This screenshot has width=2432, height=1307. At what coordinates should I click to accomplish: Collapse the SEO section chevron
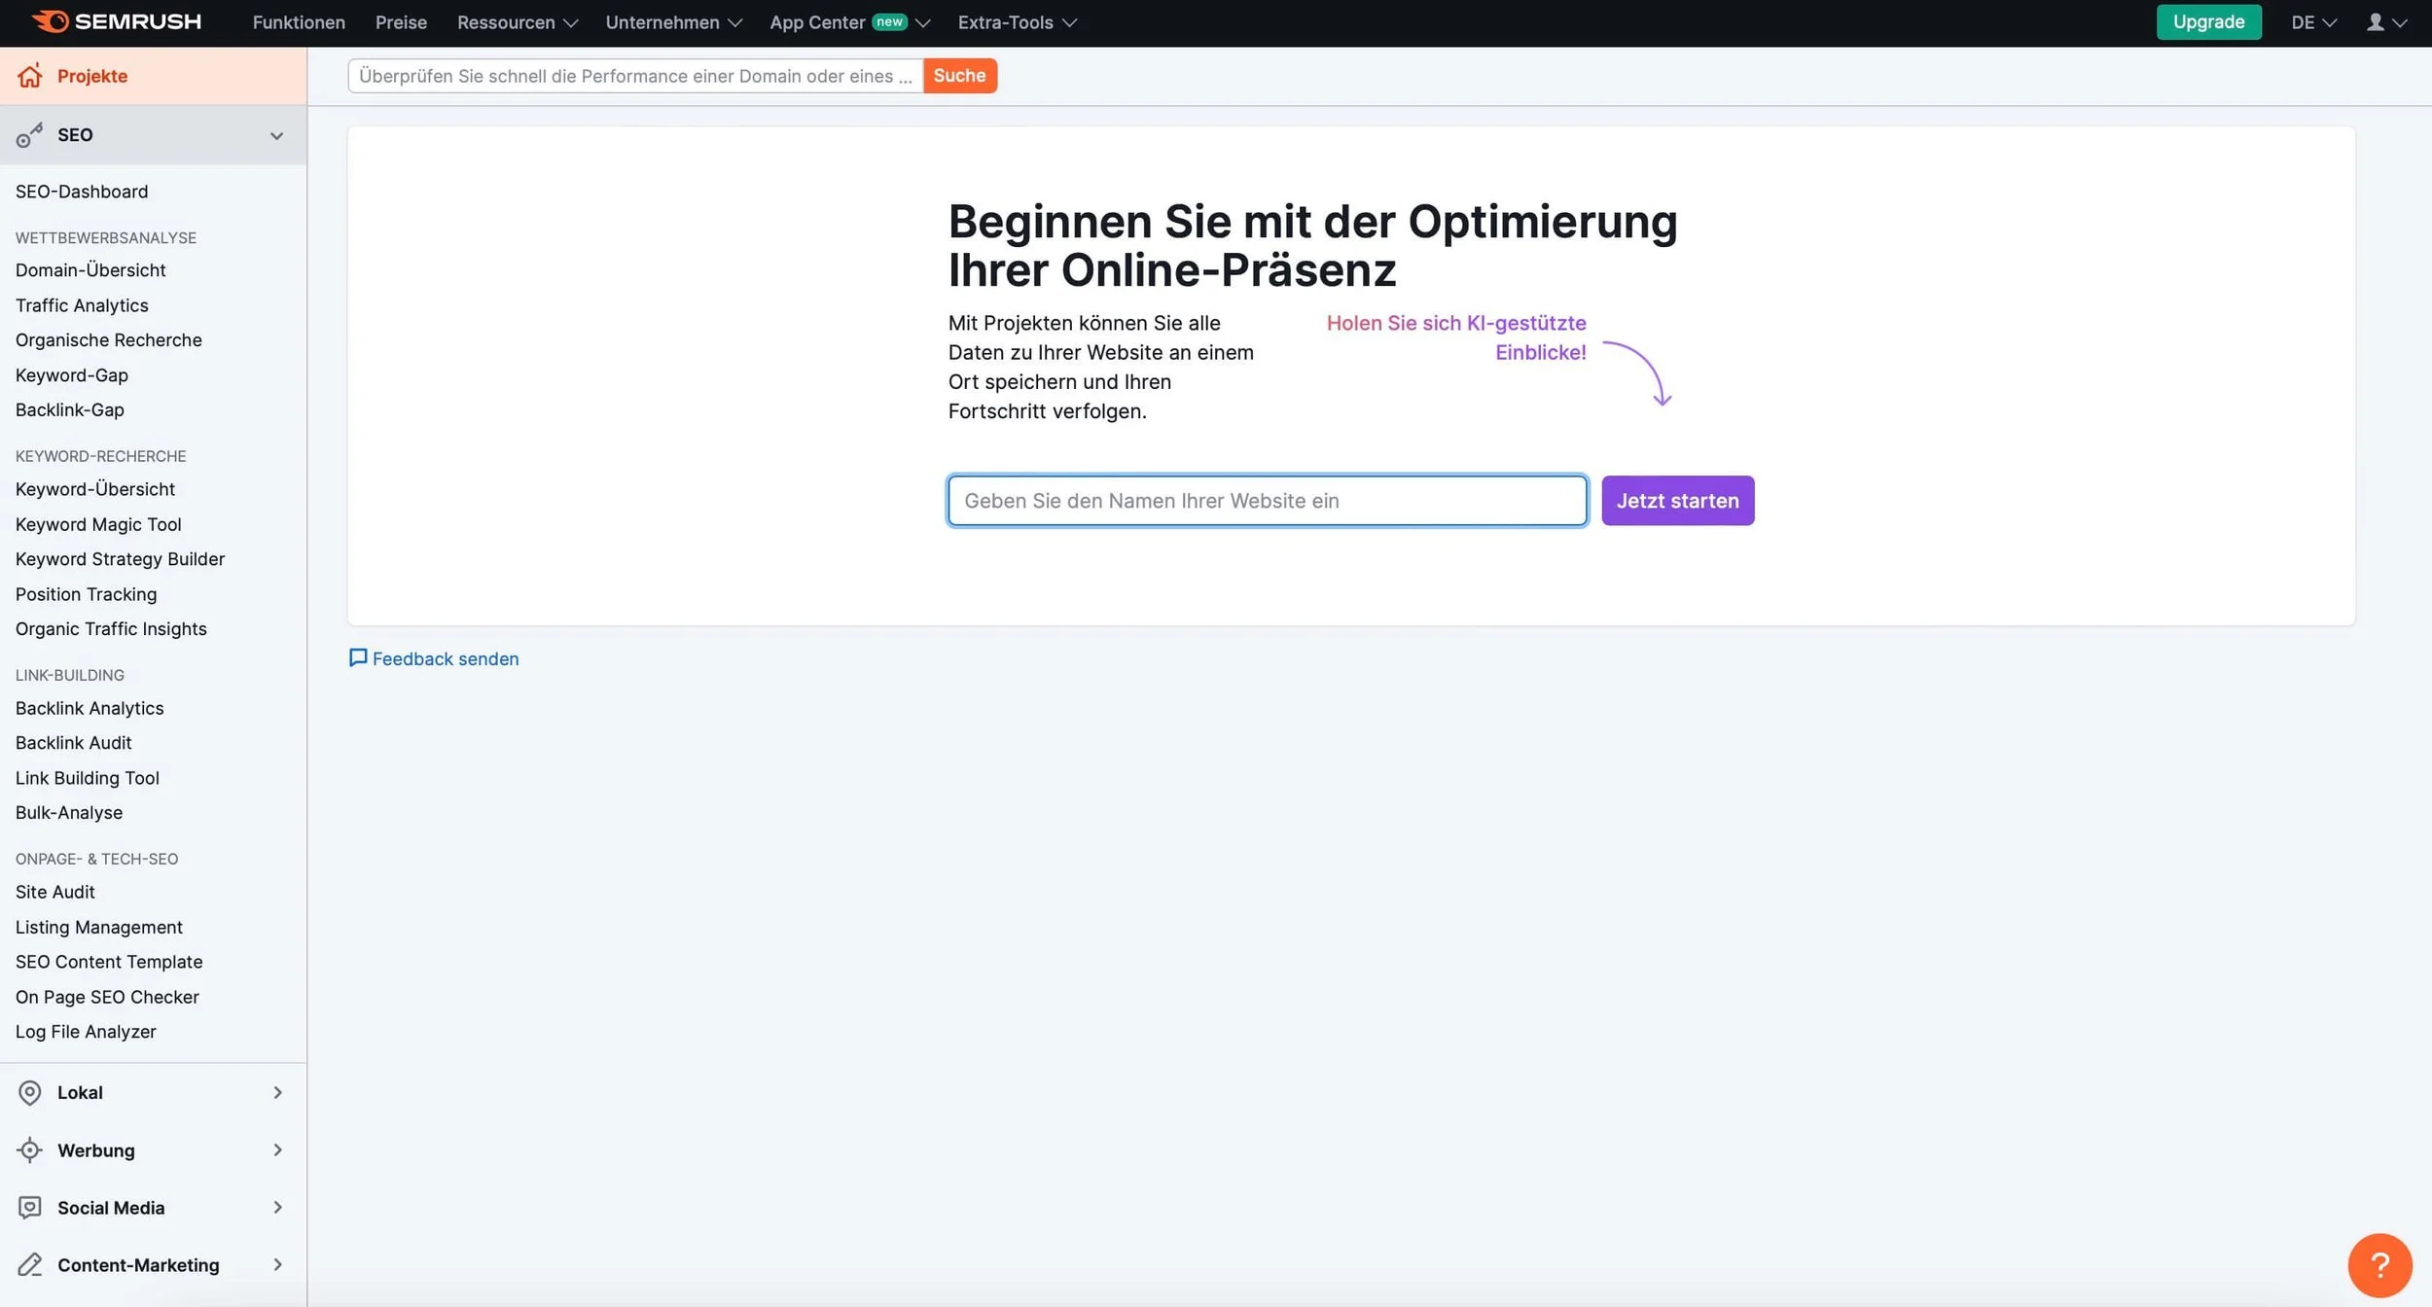click(276, 135)
